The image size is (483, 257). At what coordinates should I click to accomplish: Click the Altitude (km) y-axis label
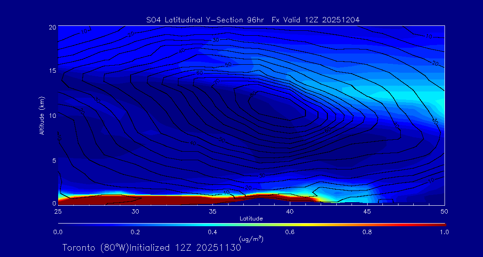42,115
